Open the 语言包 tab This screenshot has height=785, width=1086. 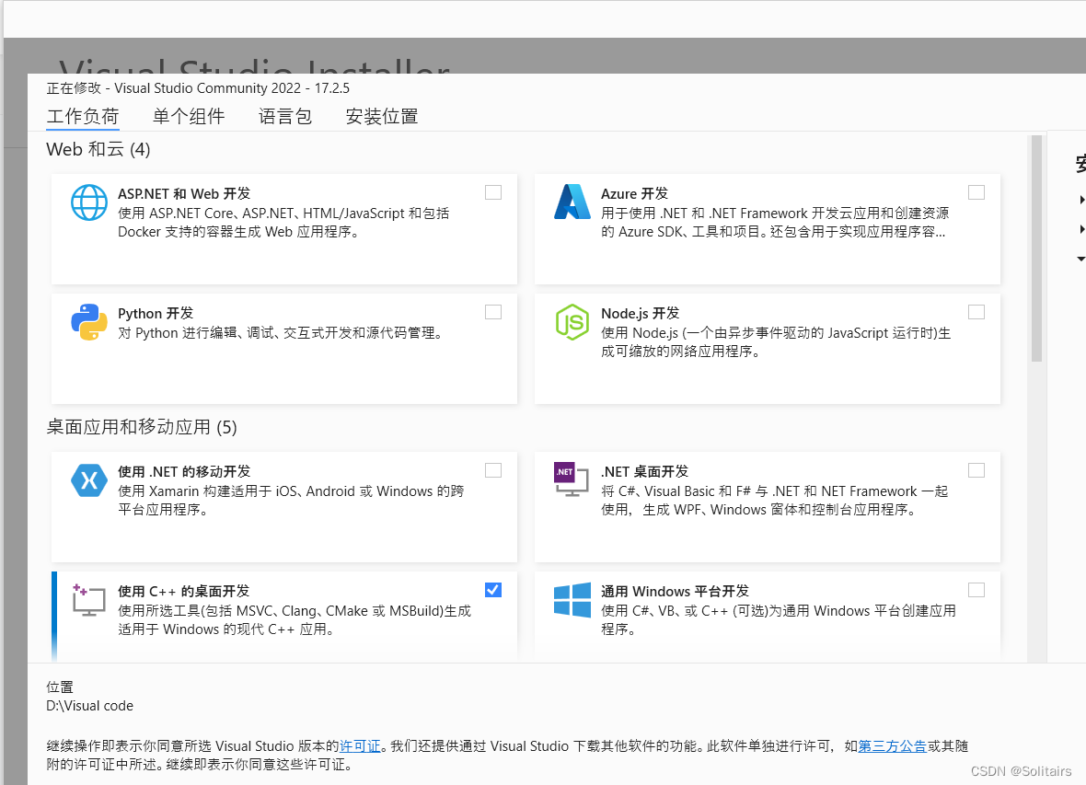pos(285,116)
